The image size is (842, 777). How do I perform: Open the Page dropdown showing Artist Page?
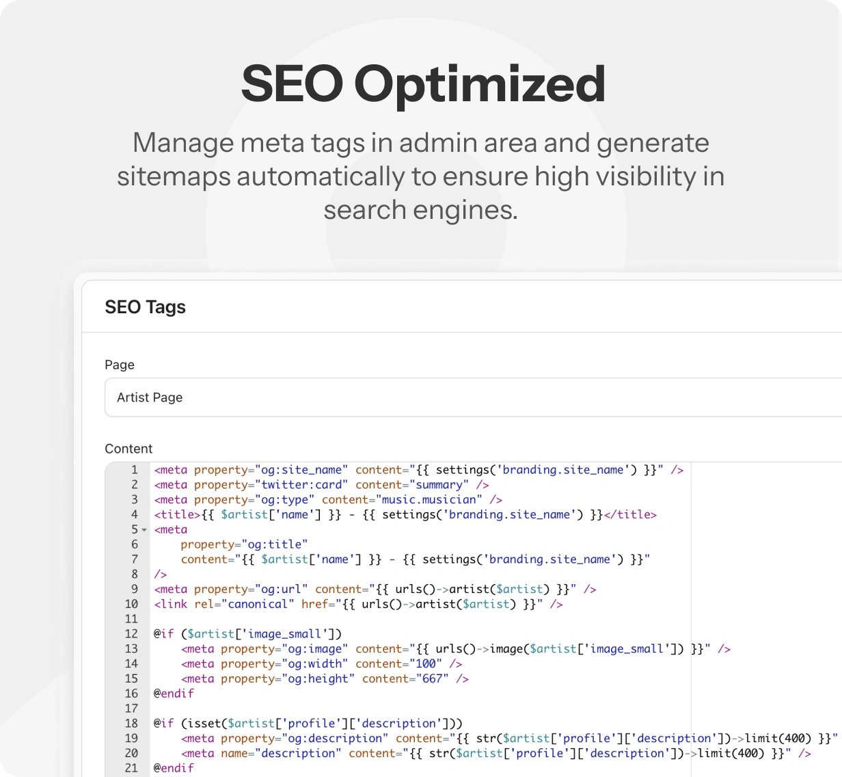click(x=472, y=397)
